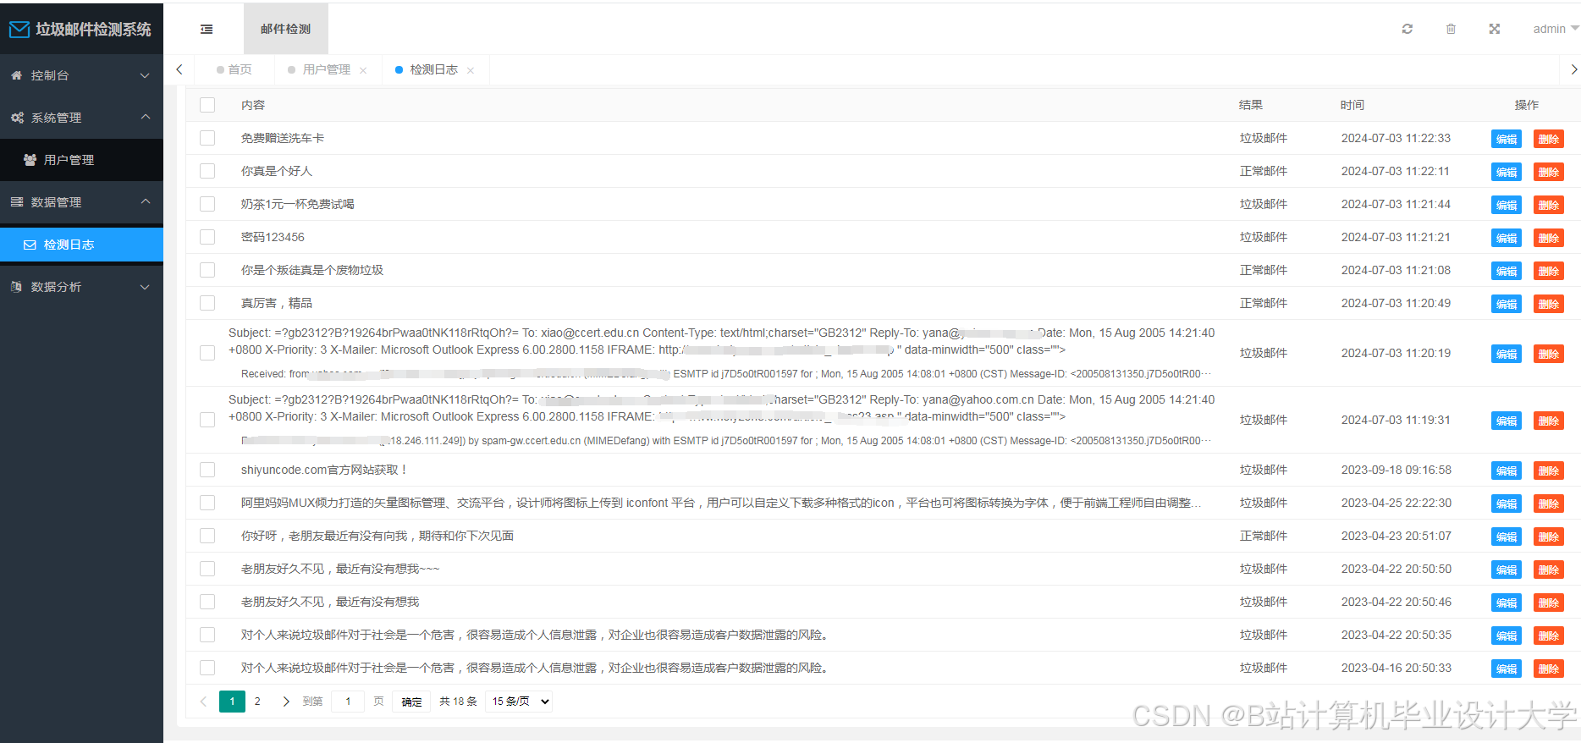
Task: Toggle the sidebar collapse icon
Action: tap(207, 29)
